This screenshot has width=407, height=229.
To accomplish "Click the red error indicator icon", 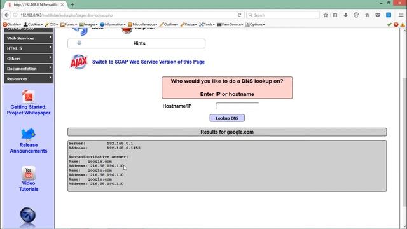I will pos(396,24).
